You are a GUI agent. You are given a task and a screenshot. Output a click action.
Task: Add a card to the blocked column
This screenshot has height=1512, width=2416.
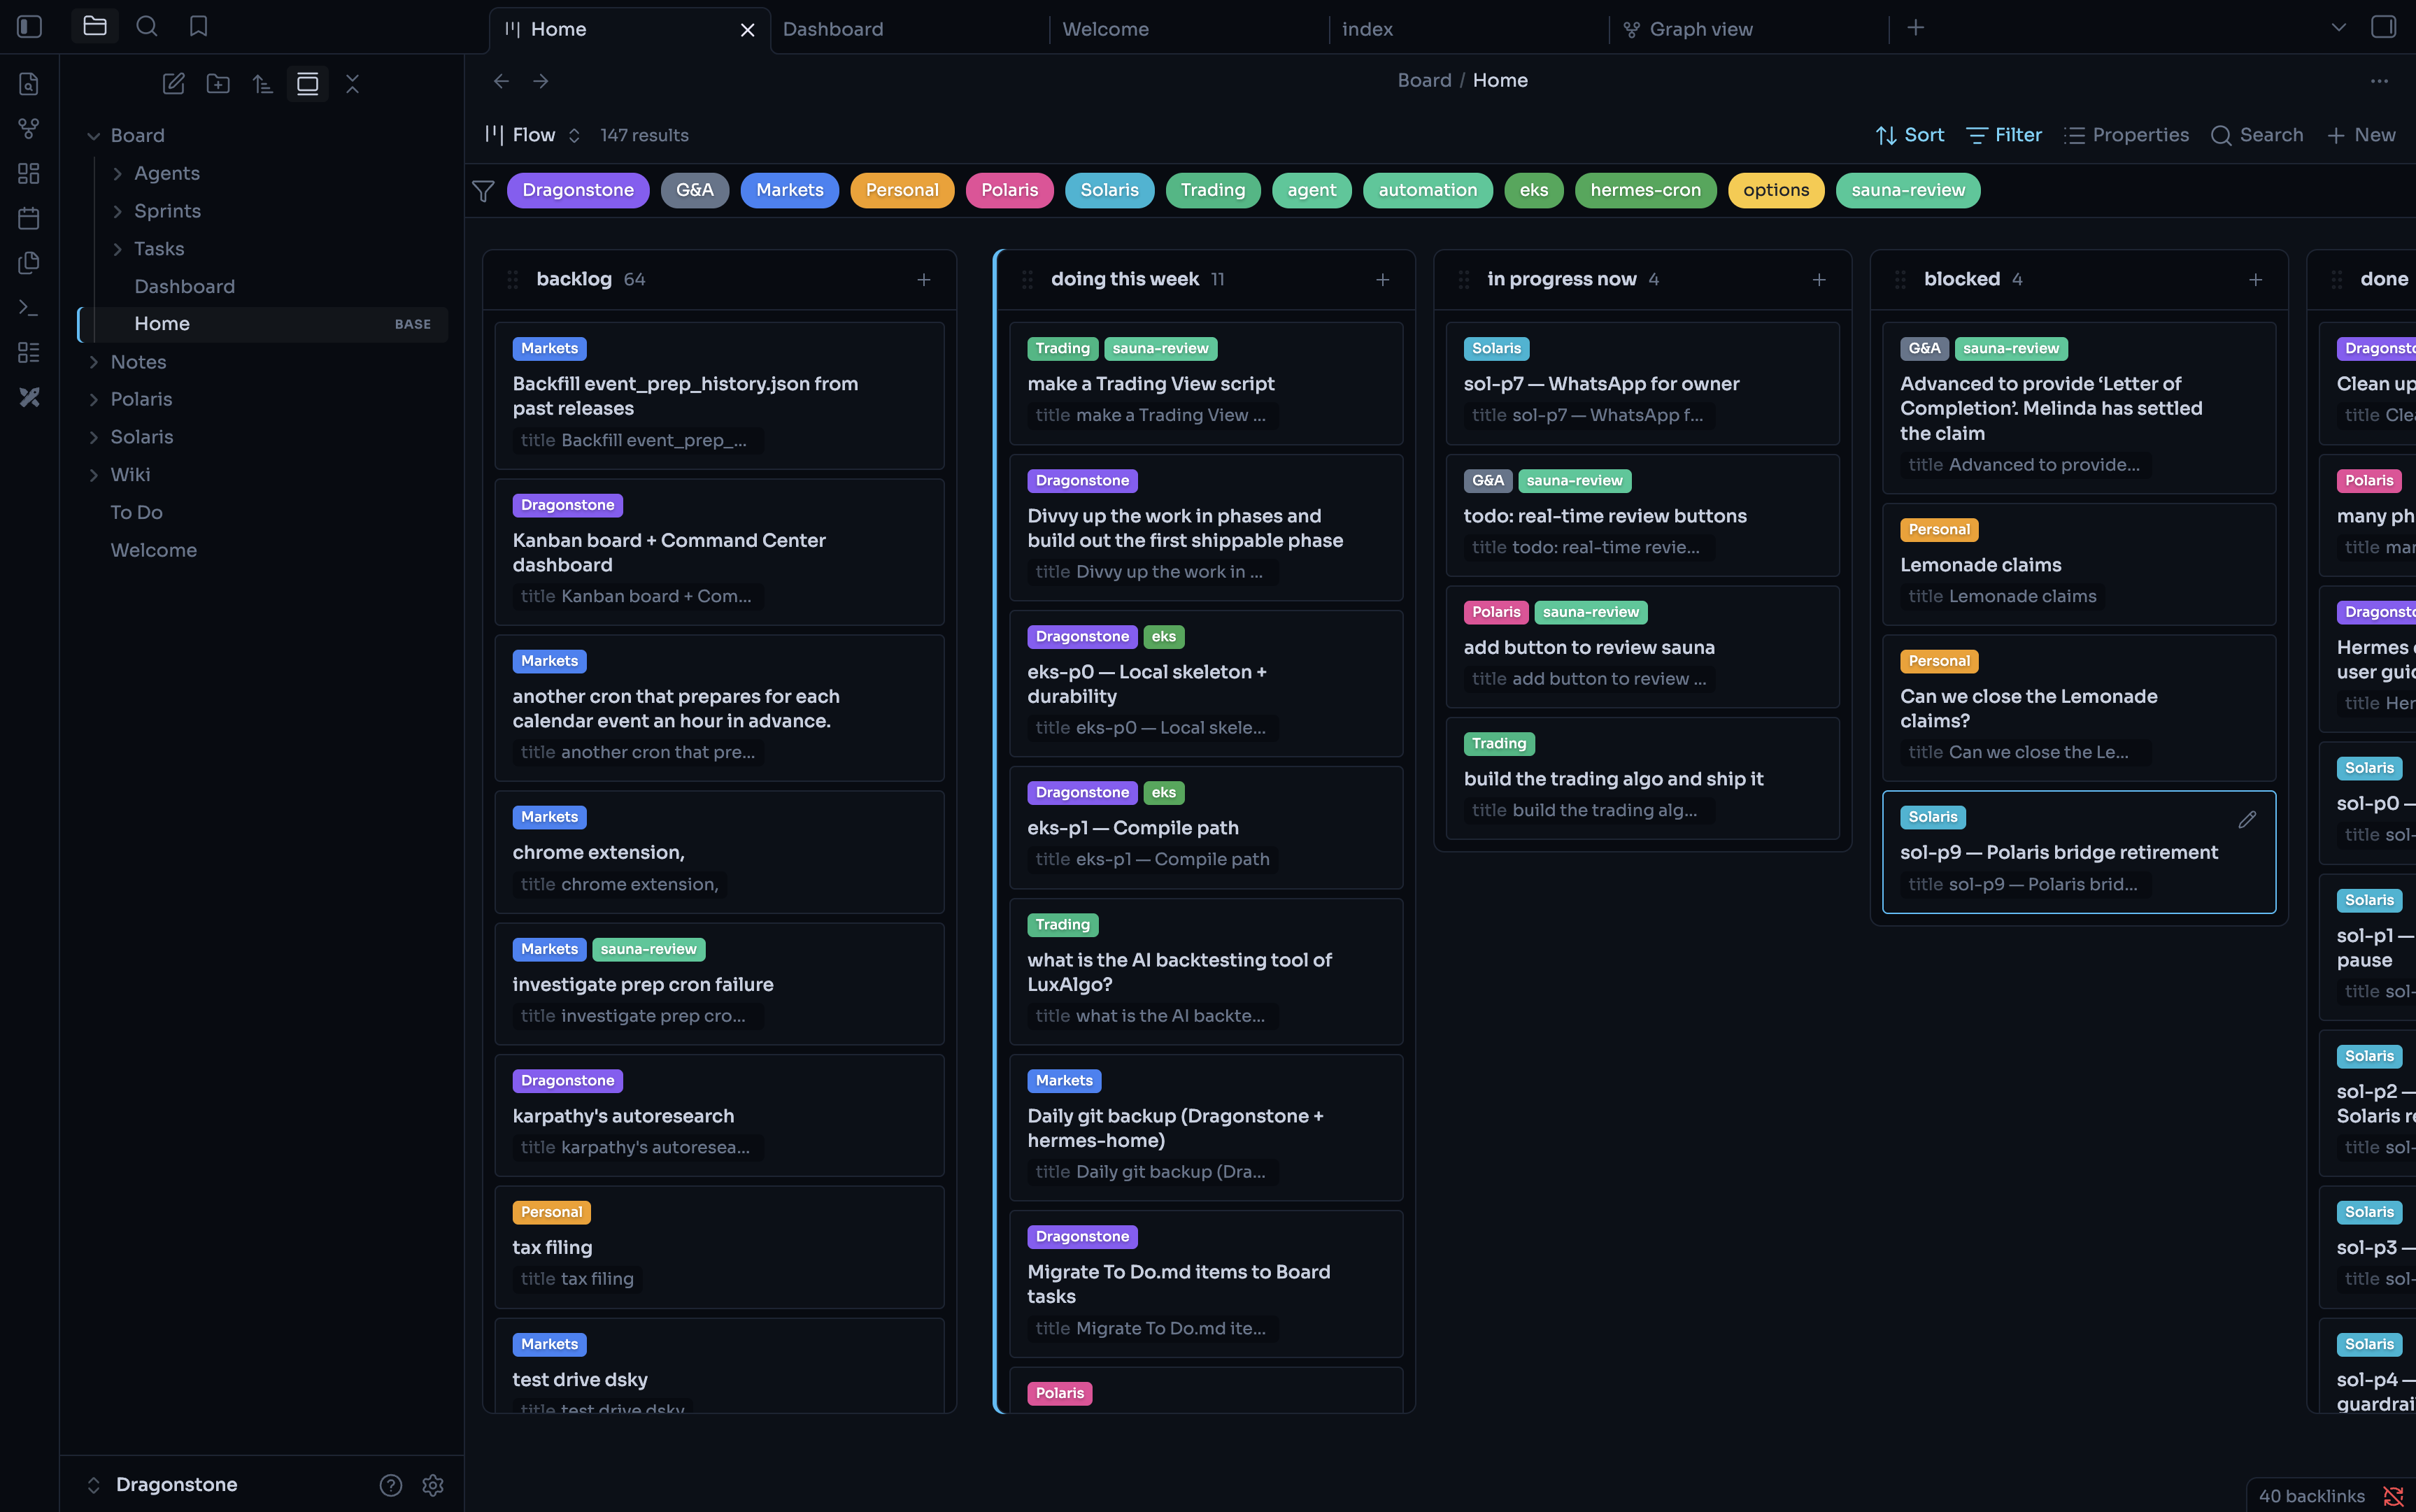point(2256,280)
